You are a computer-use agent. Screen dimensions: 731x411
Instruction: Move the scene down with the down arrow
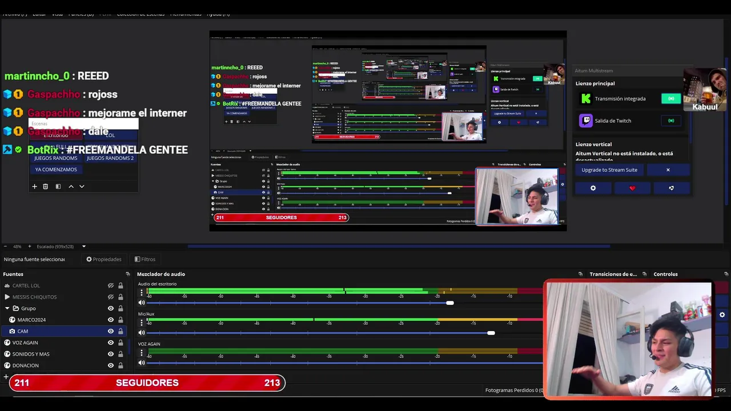pos(82,187)
